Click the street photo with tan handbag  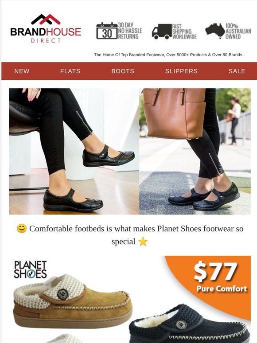pos(195,152)
